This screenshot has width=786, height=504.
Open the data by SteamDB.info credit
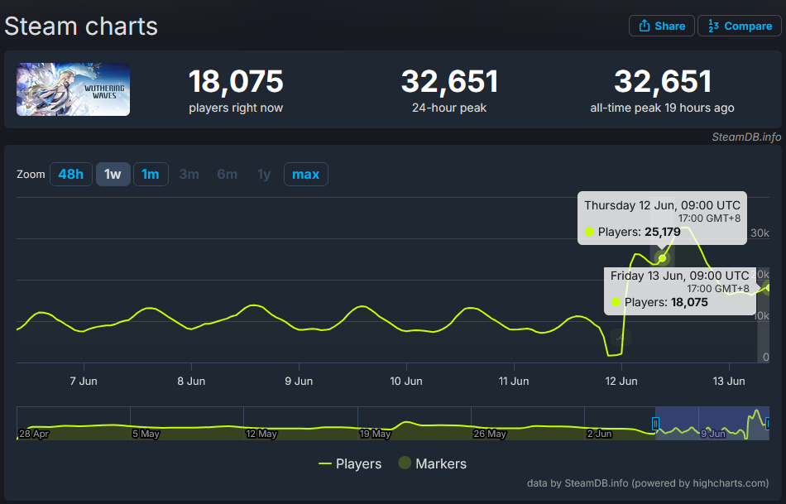click(x=648, y=483)
